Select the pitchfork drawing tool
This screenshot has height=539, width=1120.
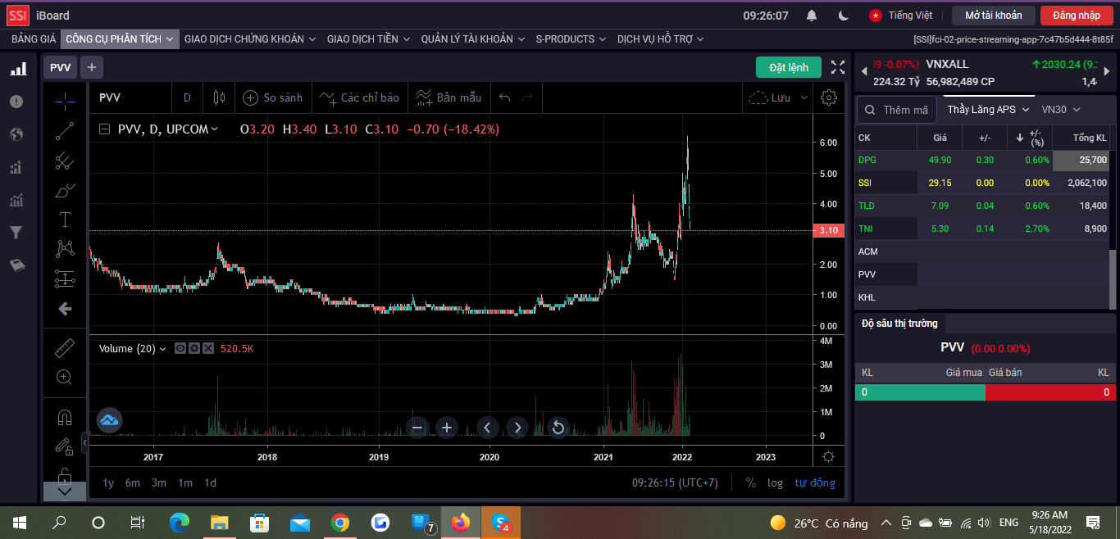(65, 161)
